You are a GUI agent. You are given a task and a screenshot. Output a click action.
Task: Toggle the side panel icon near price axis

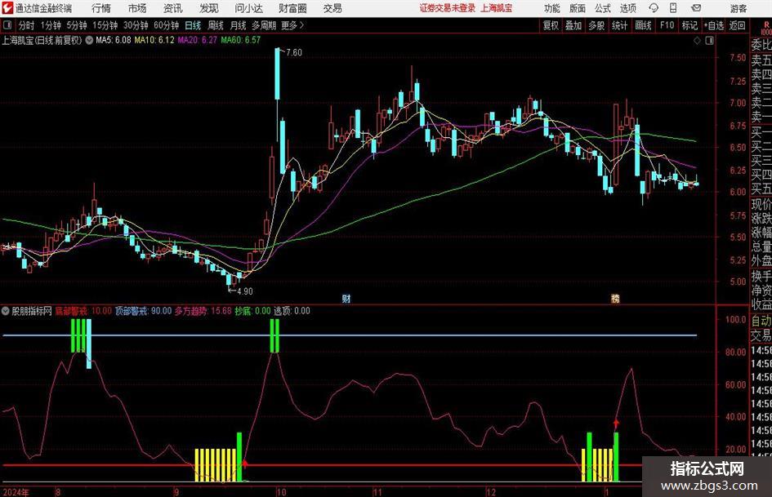(709, 40)
